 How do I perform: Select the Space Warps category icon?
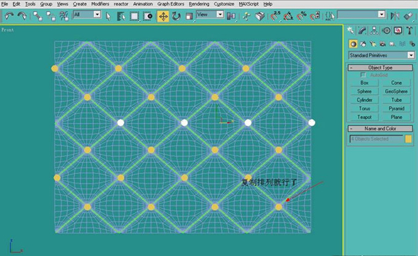pos(402,44)
